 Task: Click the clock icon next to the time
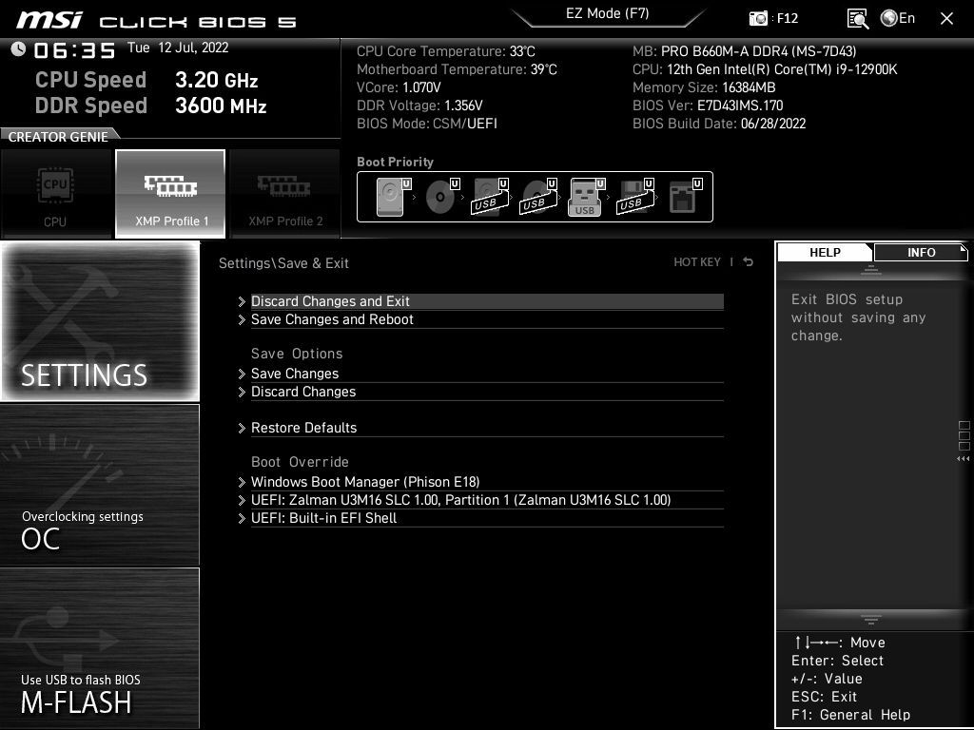point(18,49)
